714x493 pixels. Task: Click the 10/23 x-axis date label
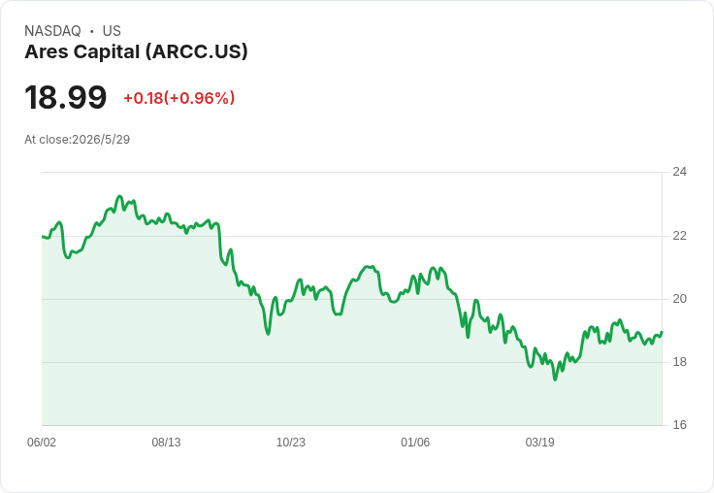pos(290,442)
